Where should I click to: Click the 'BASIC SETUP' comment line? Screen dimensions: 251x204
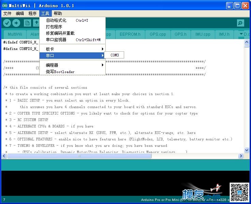point(68,100)
